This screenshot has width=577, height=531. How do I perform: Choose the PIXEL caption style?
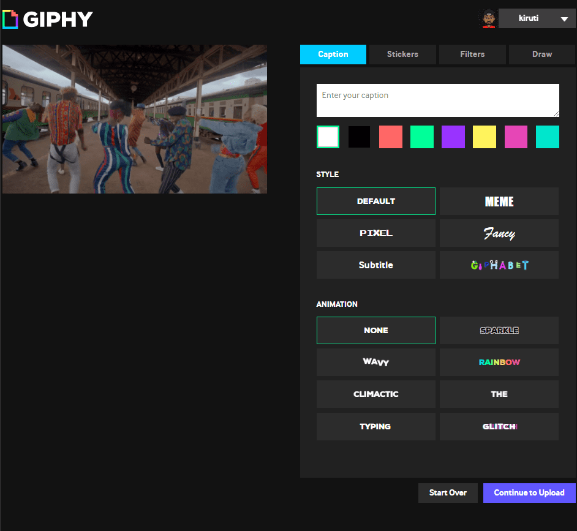click(x=375, y=233)
